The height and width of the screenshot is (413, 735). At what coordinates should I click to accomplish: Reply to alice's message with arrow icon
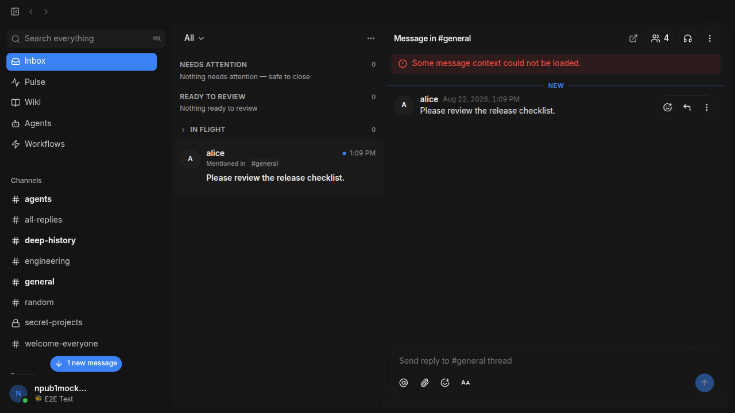point(687,107)
